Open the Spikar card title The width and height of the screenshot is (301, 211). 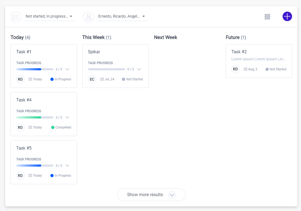coord(94,52)
